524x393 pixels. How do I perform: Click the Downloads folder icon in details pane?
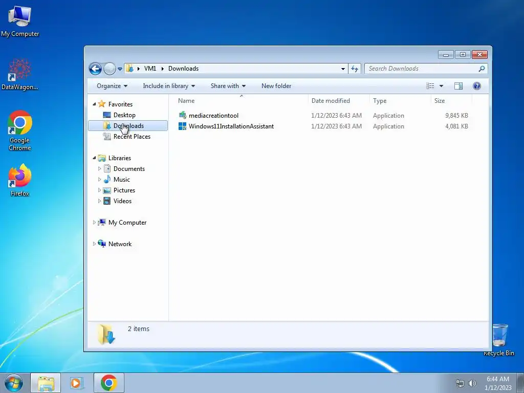point(106,334)
